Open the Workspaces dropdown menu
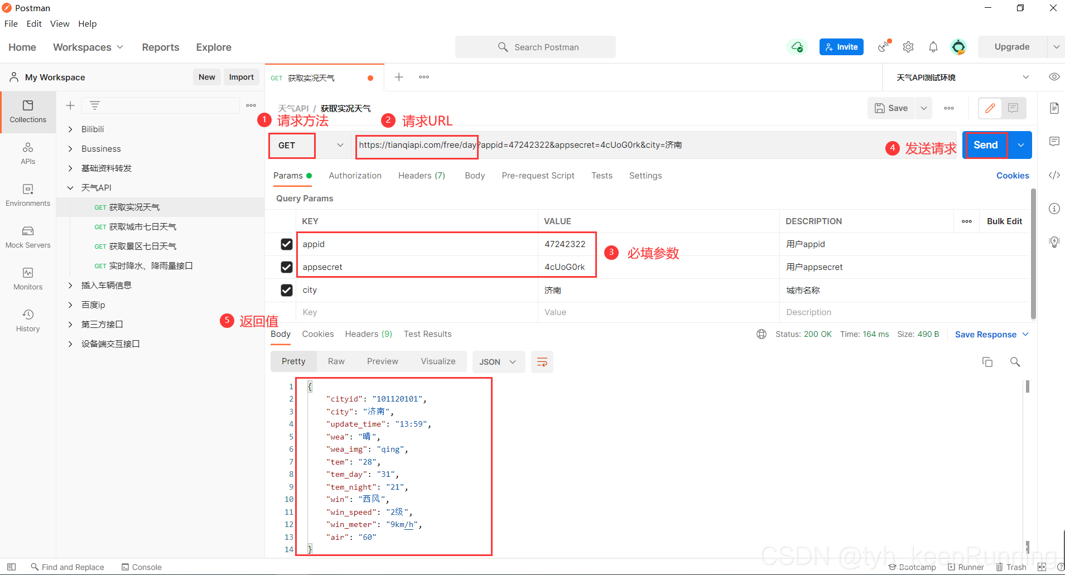 (88, 47)
